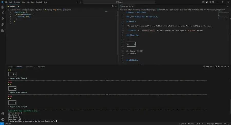Go forward with the navigation arrow
Image resolution: width=231 pixels, height=125 pixels.
(x=80, y=2)
